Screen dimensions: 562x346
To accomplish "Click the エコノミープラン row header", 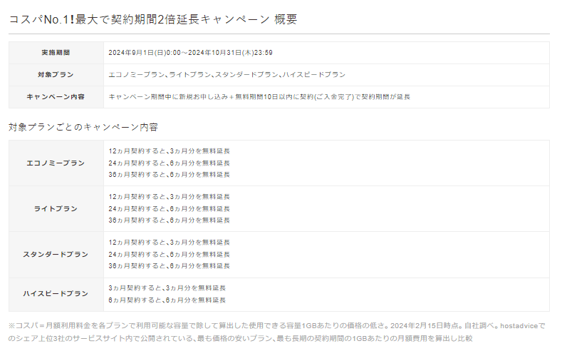I will pyautogui.click(x=56, y=163).
